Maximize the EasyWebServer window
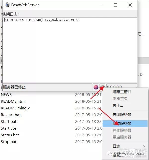 coord(115,5)
